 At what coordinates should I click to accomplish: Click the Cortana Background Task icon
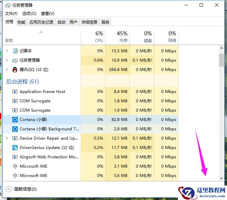tap(15, 129)
